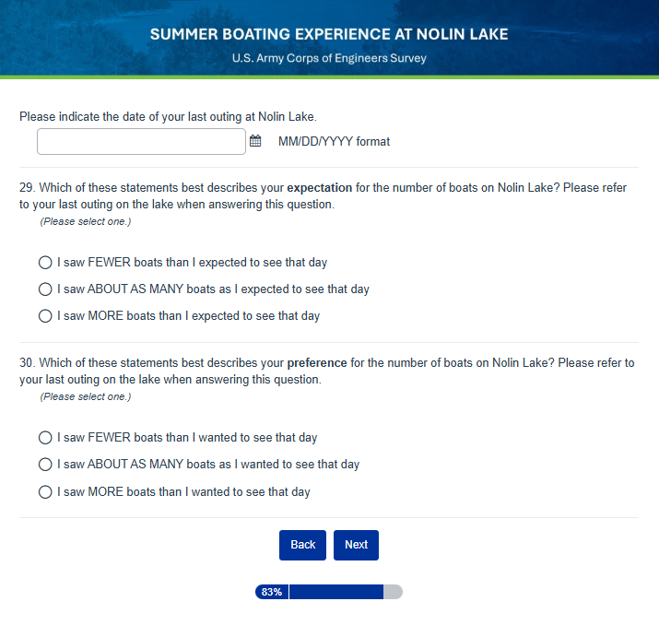This screenshot has height=637, width=659.
Task: Click "Please select one" note under question 30
Action: click(86, 397)
